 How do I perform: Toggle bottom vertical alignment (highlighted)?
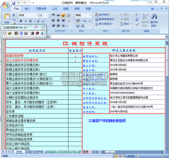pos(63,15)
